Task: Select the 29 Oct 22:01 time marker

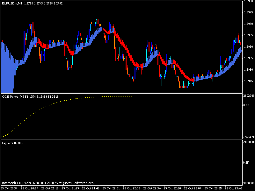Action: click(111, 188)
